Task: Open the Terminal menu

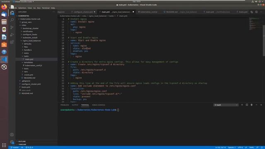Action: click(x=46, y=8)
